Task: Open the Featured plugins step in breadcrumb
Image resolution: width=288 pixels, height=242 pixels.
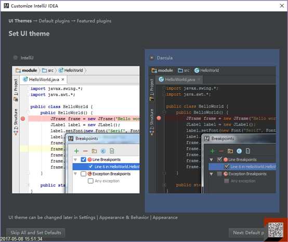Action: [x=94, y=21]
